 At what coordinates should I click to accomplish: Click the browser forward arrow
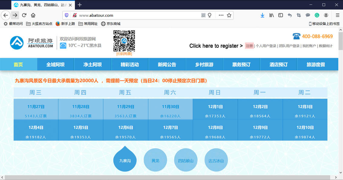[x=15, y=15]
